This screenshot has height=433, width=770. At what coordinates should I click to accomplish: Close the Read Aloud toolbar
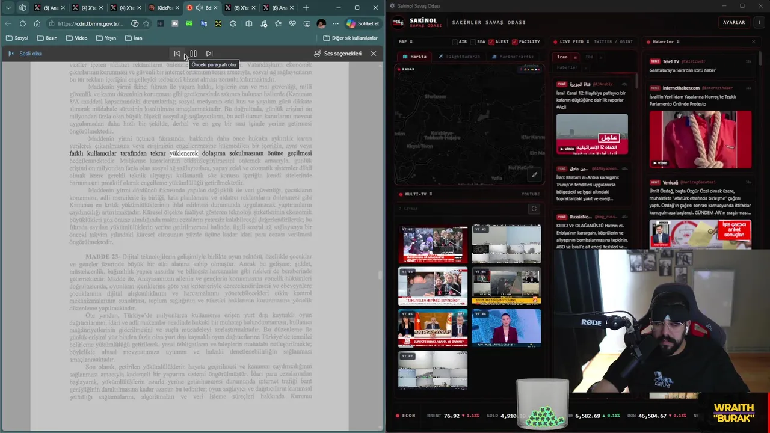(x=374, y=54)
